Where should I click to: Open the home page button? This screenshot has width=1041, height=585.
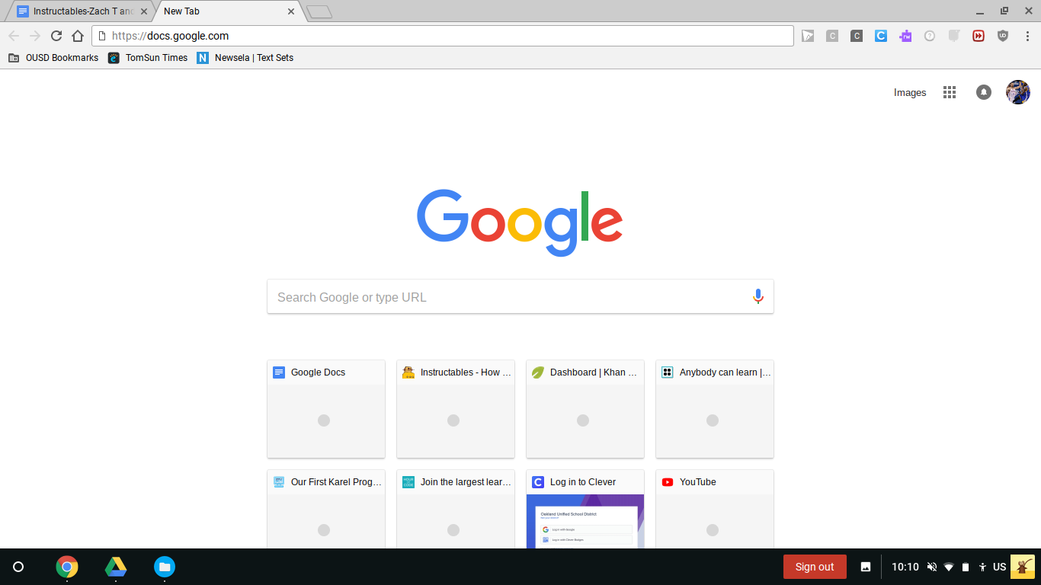78,36
